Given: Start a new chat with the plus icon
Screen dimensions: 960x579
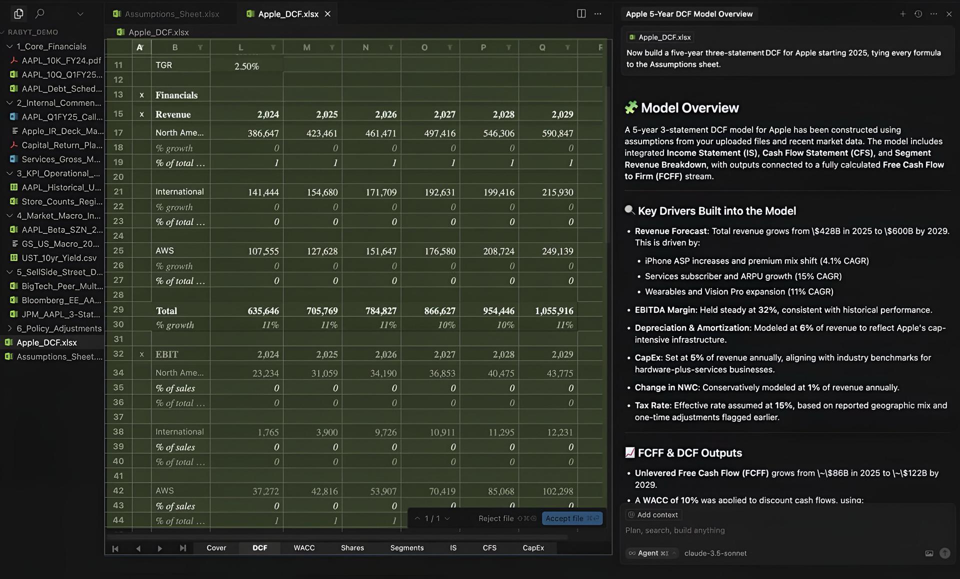Looking at the screenshot, I should (902, 14).
